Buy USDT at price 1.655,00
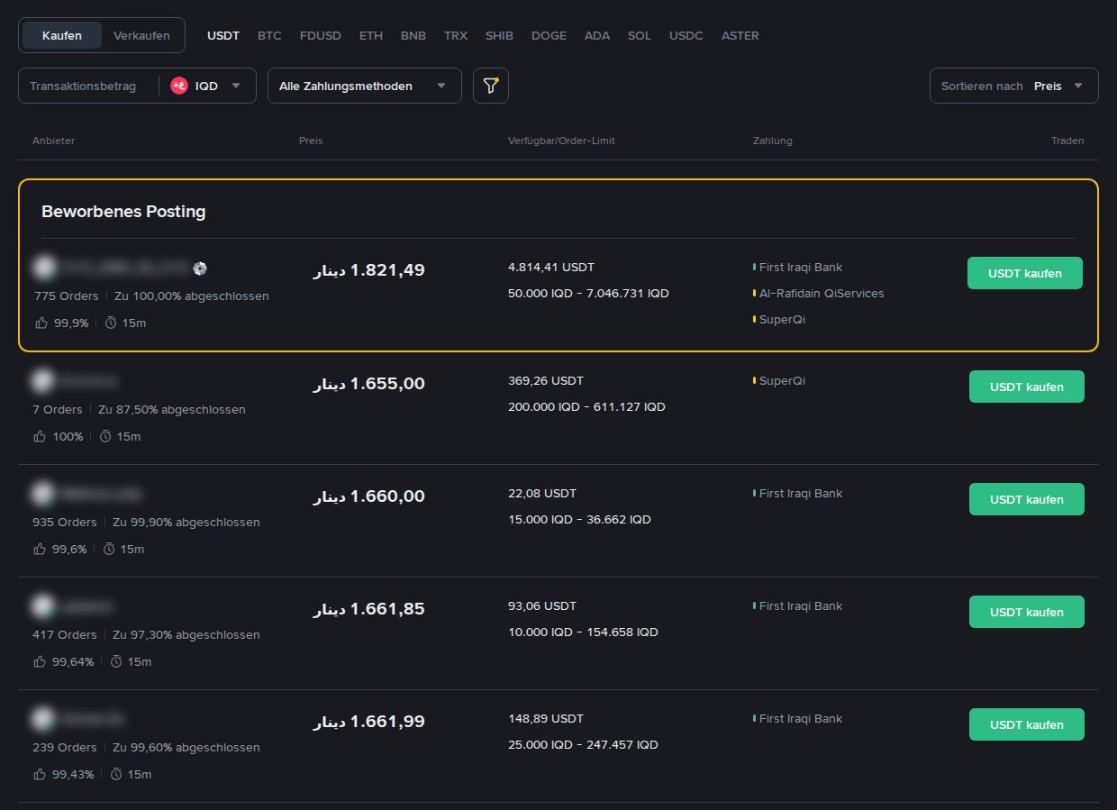This screenshot has height=810, width=1117. [x=1027, y=387]
